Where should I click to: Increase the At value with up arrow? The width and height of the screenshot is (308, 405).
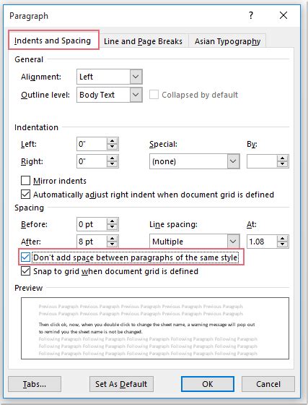pyautogui.click(x=283, y=239)
